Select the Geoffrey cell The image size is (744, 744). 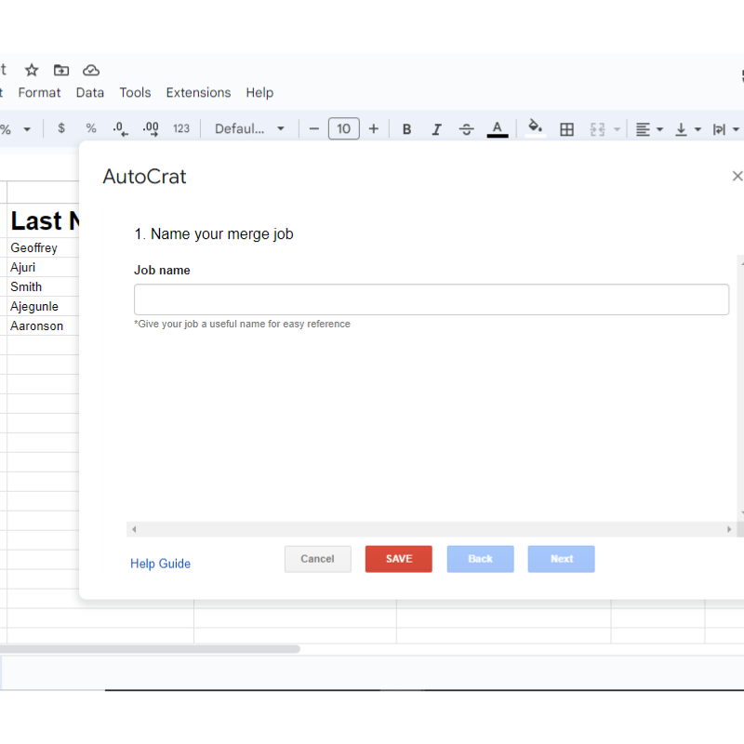pyautogui.click(x=43, y=247)
